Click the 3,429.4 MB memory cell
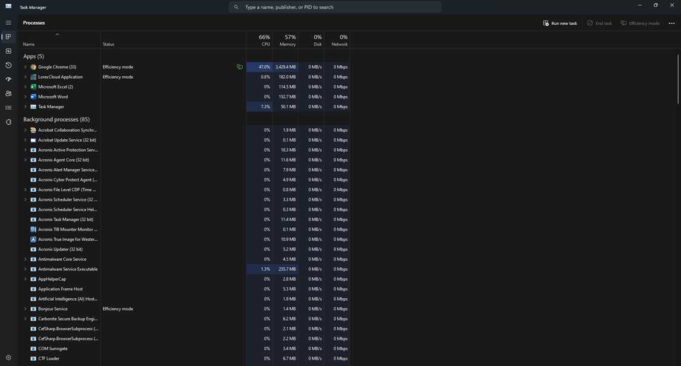The width and height of the screenshot is (681, 366). [x=285, y=67]
